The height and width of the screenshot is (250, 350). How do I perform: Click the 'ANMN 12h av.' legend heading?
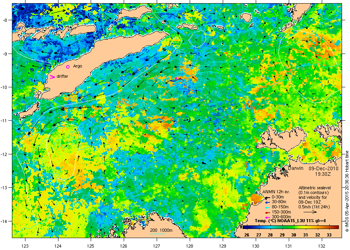[x=276, y=192]
